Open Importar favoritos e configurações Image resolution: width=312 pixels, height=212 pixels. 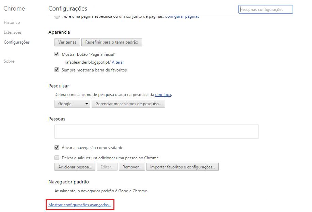pos(182,167)
